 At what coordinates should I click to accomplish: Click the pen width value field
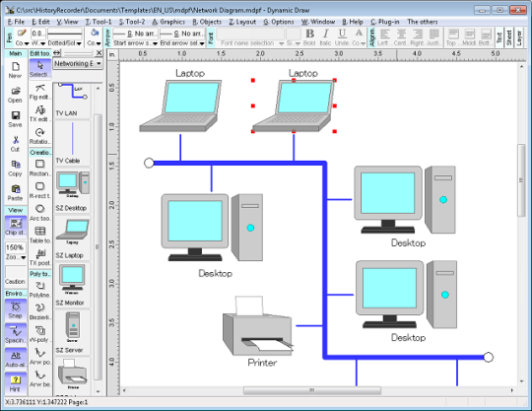click(38, 34)
